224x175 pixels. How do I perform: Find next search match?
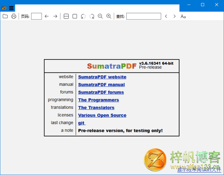tap(174, 16)
